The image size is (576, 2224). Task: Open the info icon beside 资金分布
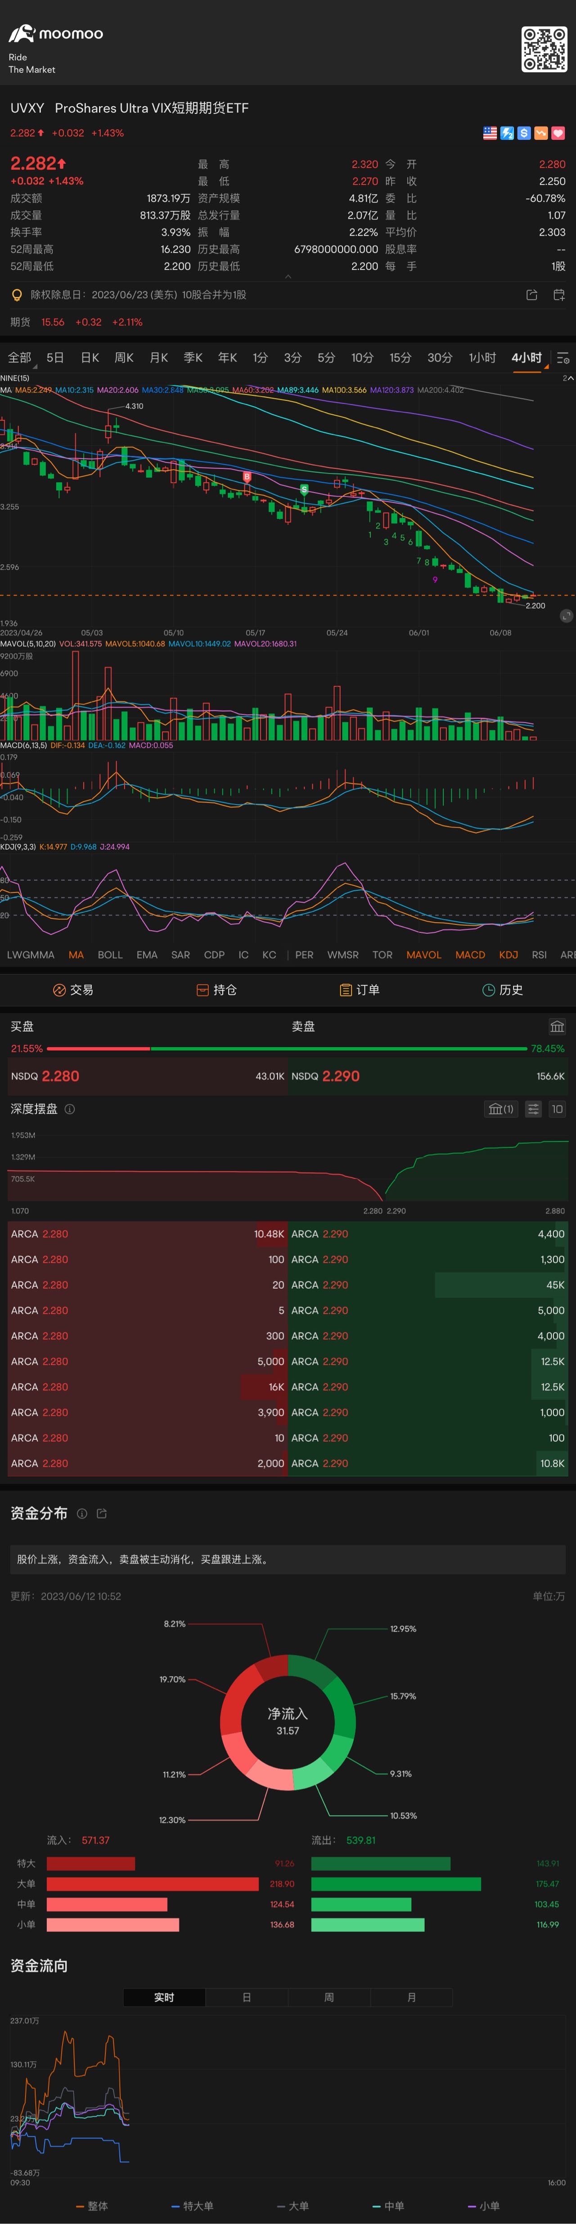pos(82,1513)
